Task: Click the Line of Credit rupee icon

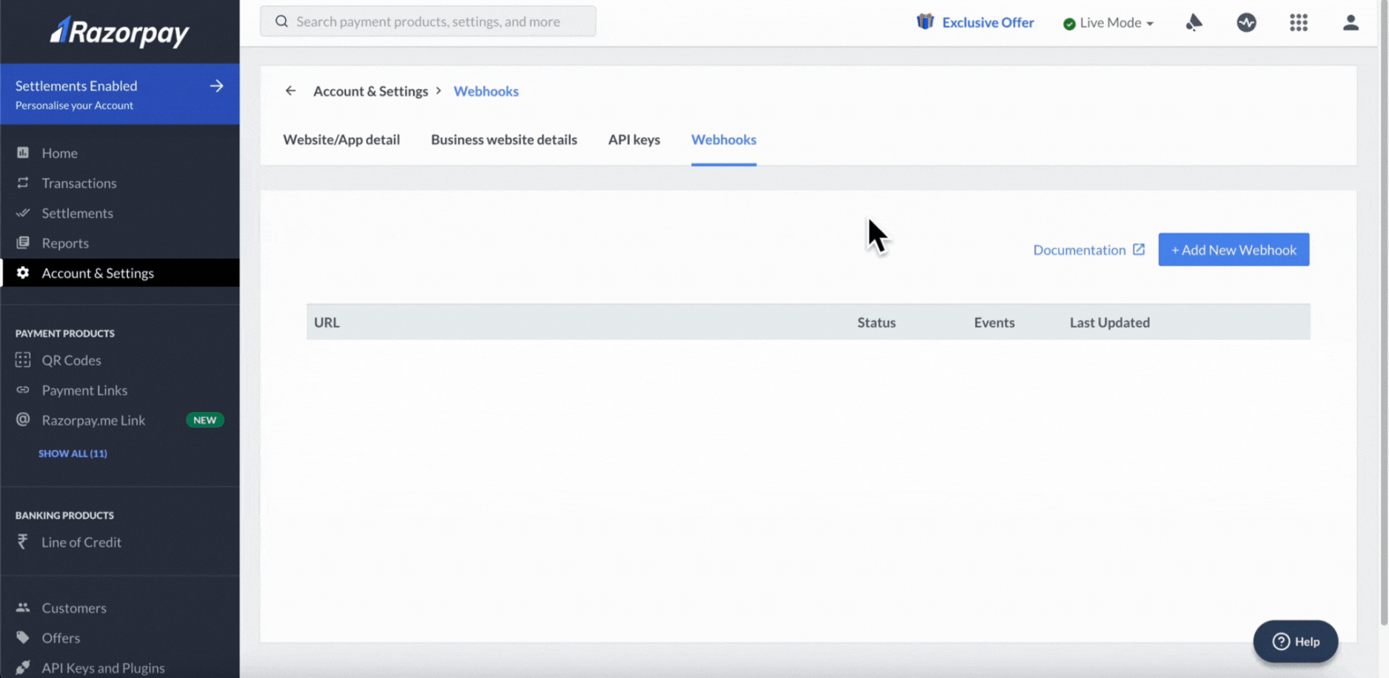Action: click(23, 542)
